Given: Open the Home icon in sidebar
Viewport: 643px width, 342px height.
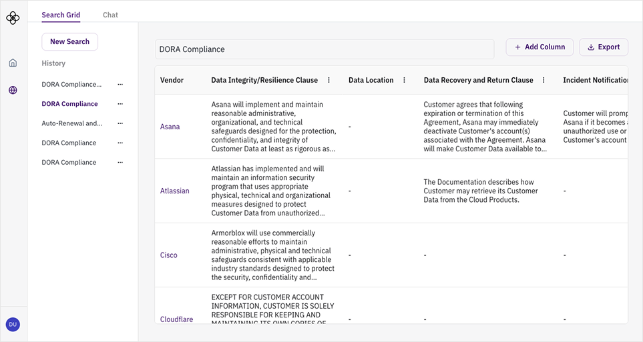Looking at the screenshot, I should [x=13, y=63].
